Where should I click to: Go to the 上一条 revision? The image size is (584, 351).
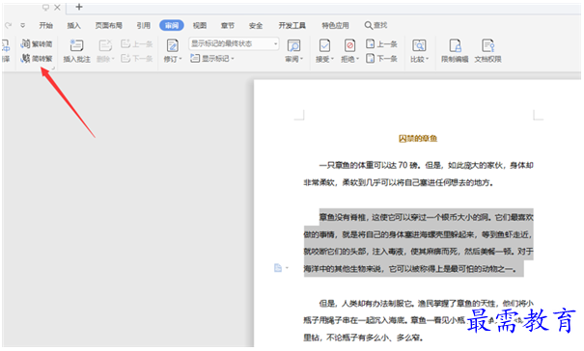click(x=381, y=44)
